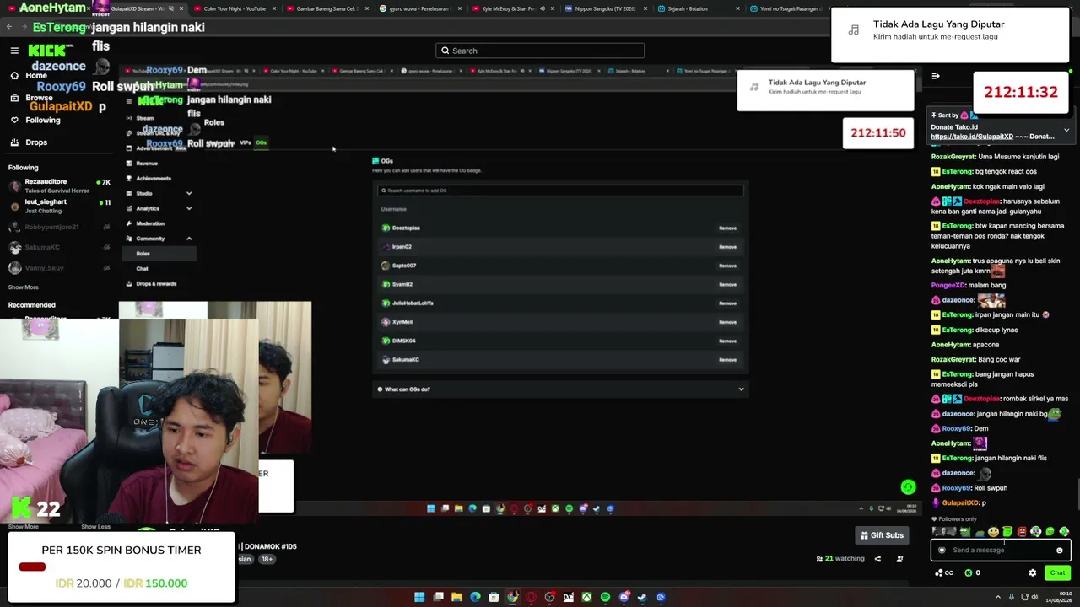Collapse the chat panel arrow icon

click(x=936, y=76)
